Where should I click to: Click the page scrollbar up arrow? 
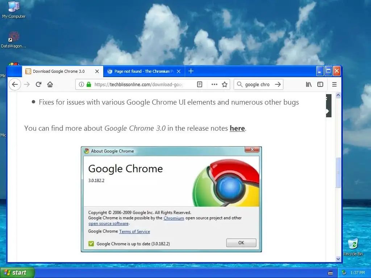pos(338,95)
